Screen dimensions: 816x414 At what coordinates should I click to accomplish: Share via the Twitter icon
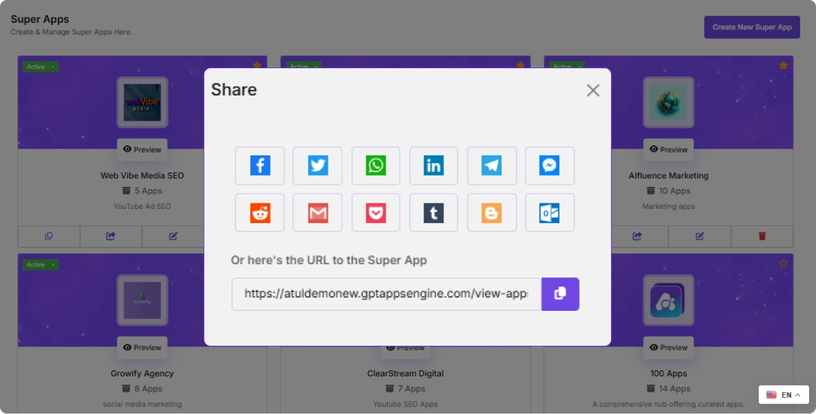pos(317,166)
